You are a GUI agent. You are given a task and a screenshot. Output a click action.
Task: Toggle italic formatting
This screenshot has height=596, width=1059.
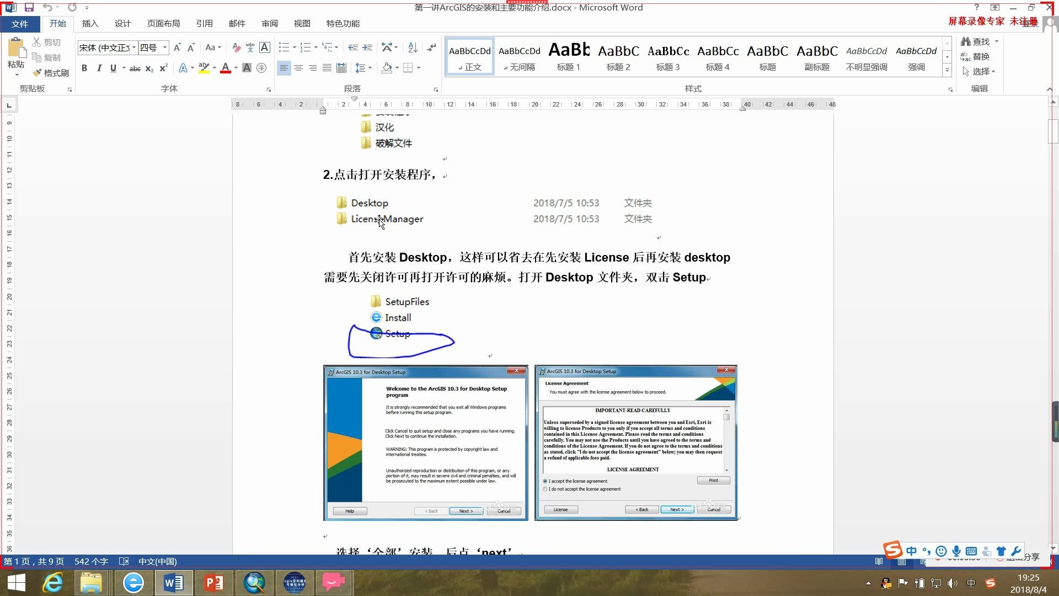point(99,68)
